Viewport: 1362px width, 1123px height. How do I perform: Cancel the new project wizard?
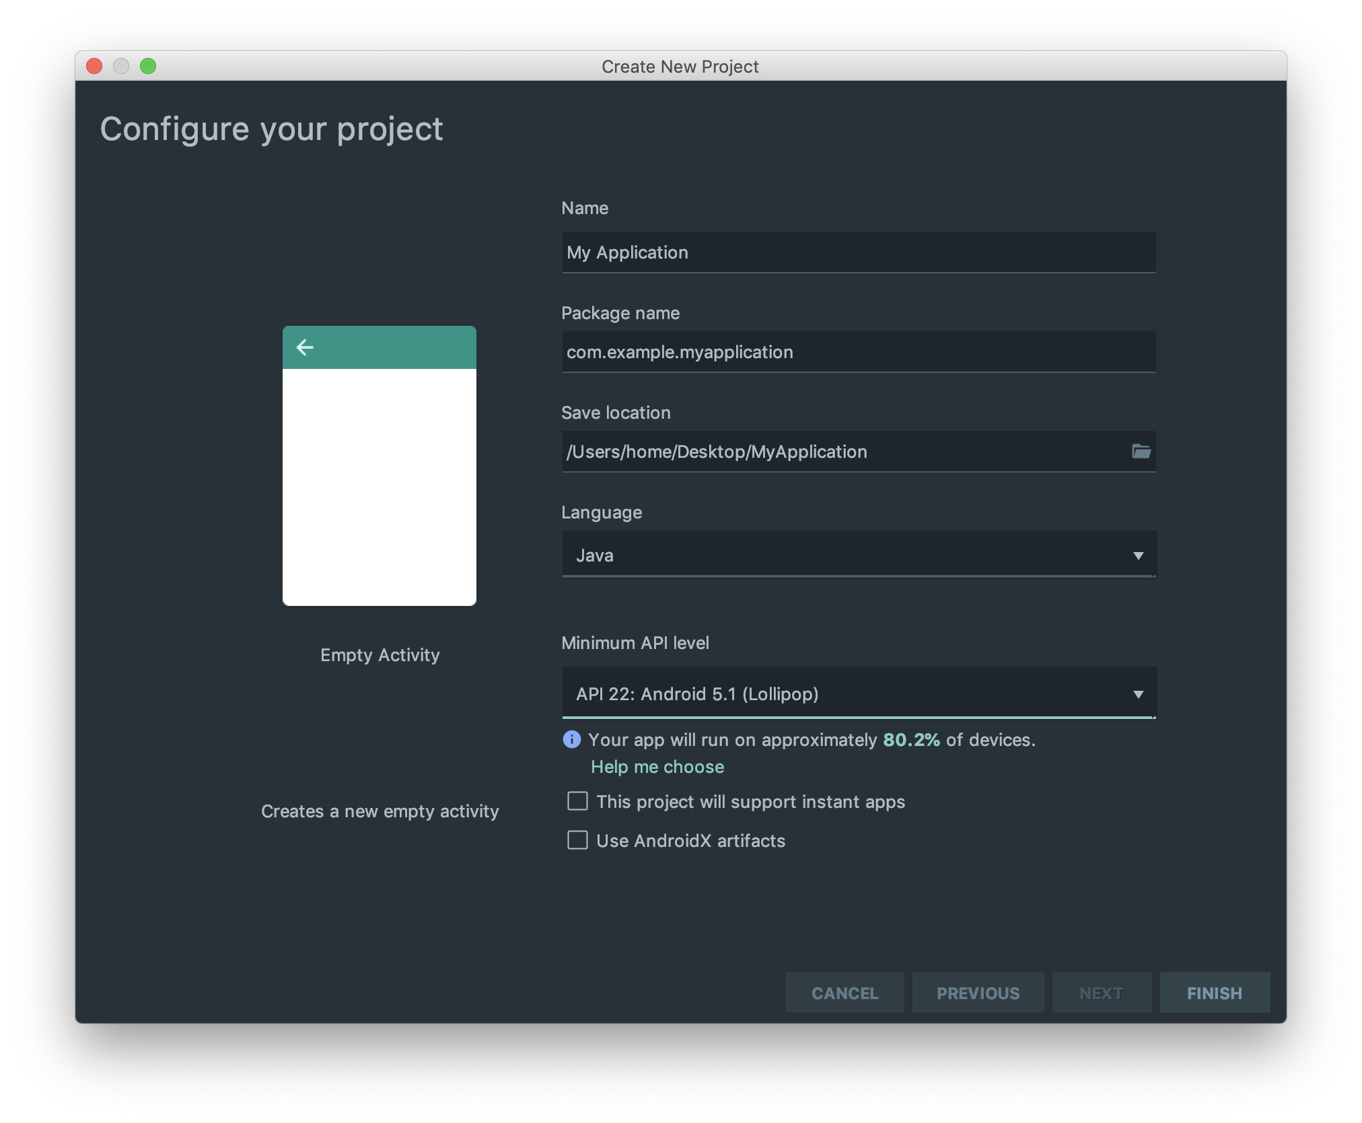coord(845,993)
